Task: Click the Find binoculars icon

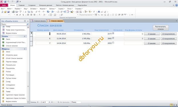Action: coord(99,12)
